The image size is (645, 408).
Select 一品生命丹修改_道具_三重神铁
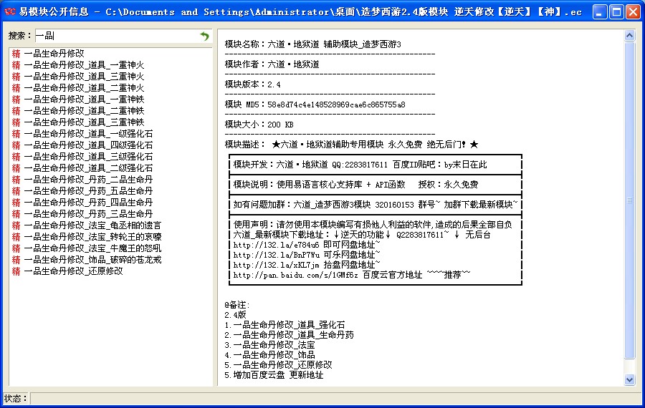[84, 122]
